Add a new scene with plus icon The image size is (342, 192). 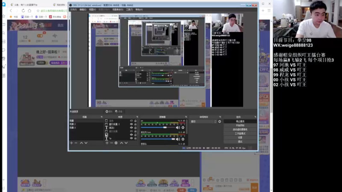pos(71,143)
